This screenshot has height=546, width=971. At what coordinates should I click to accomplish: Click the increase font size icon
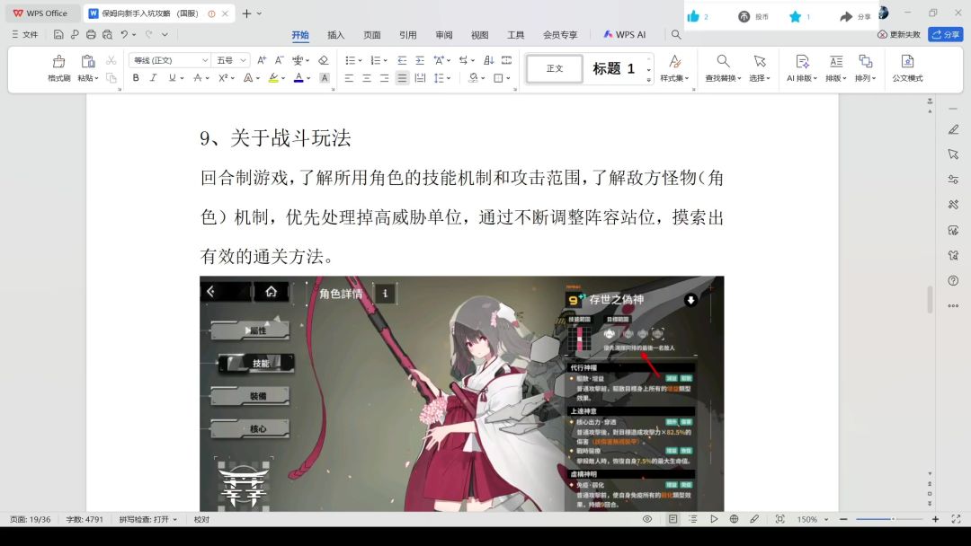point(262,60)
